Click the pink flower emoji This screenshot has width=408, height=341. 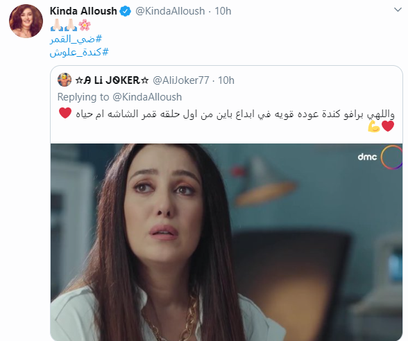tap(85, 25)
